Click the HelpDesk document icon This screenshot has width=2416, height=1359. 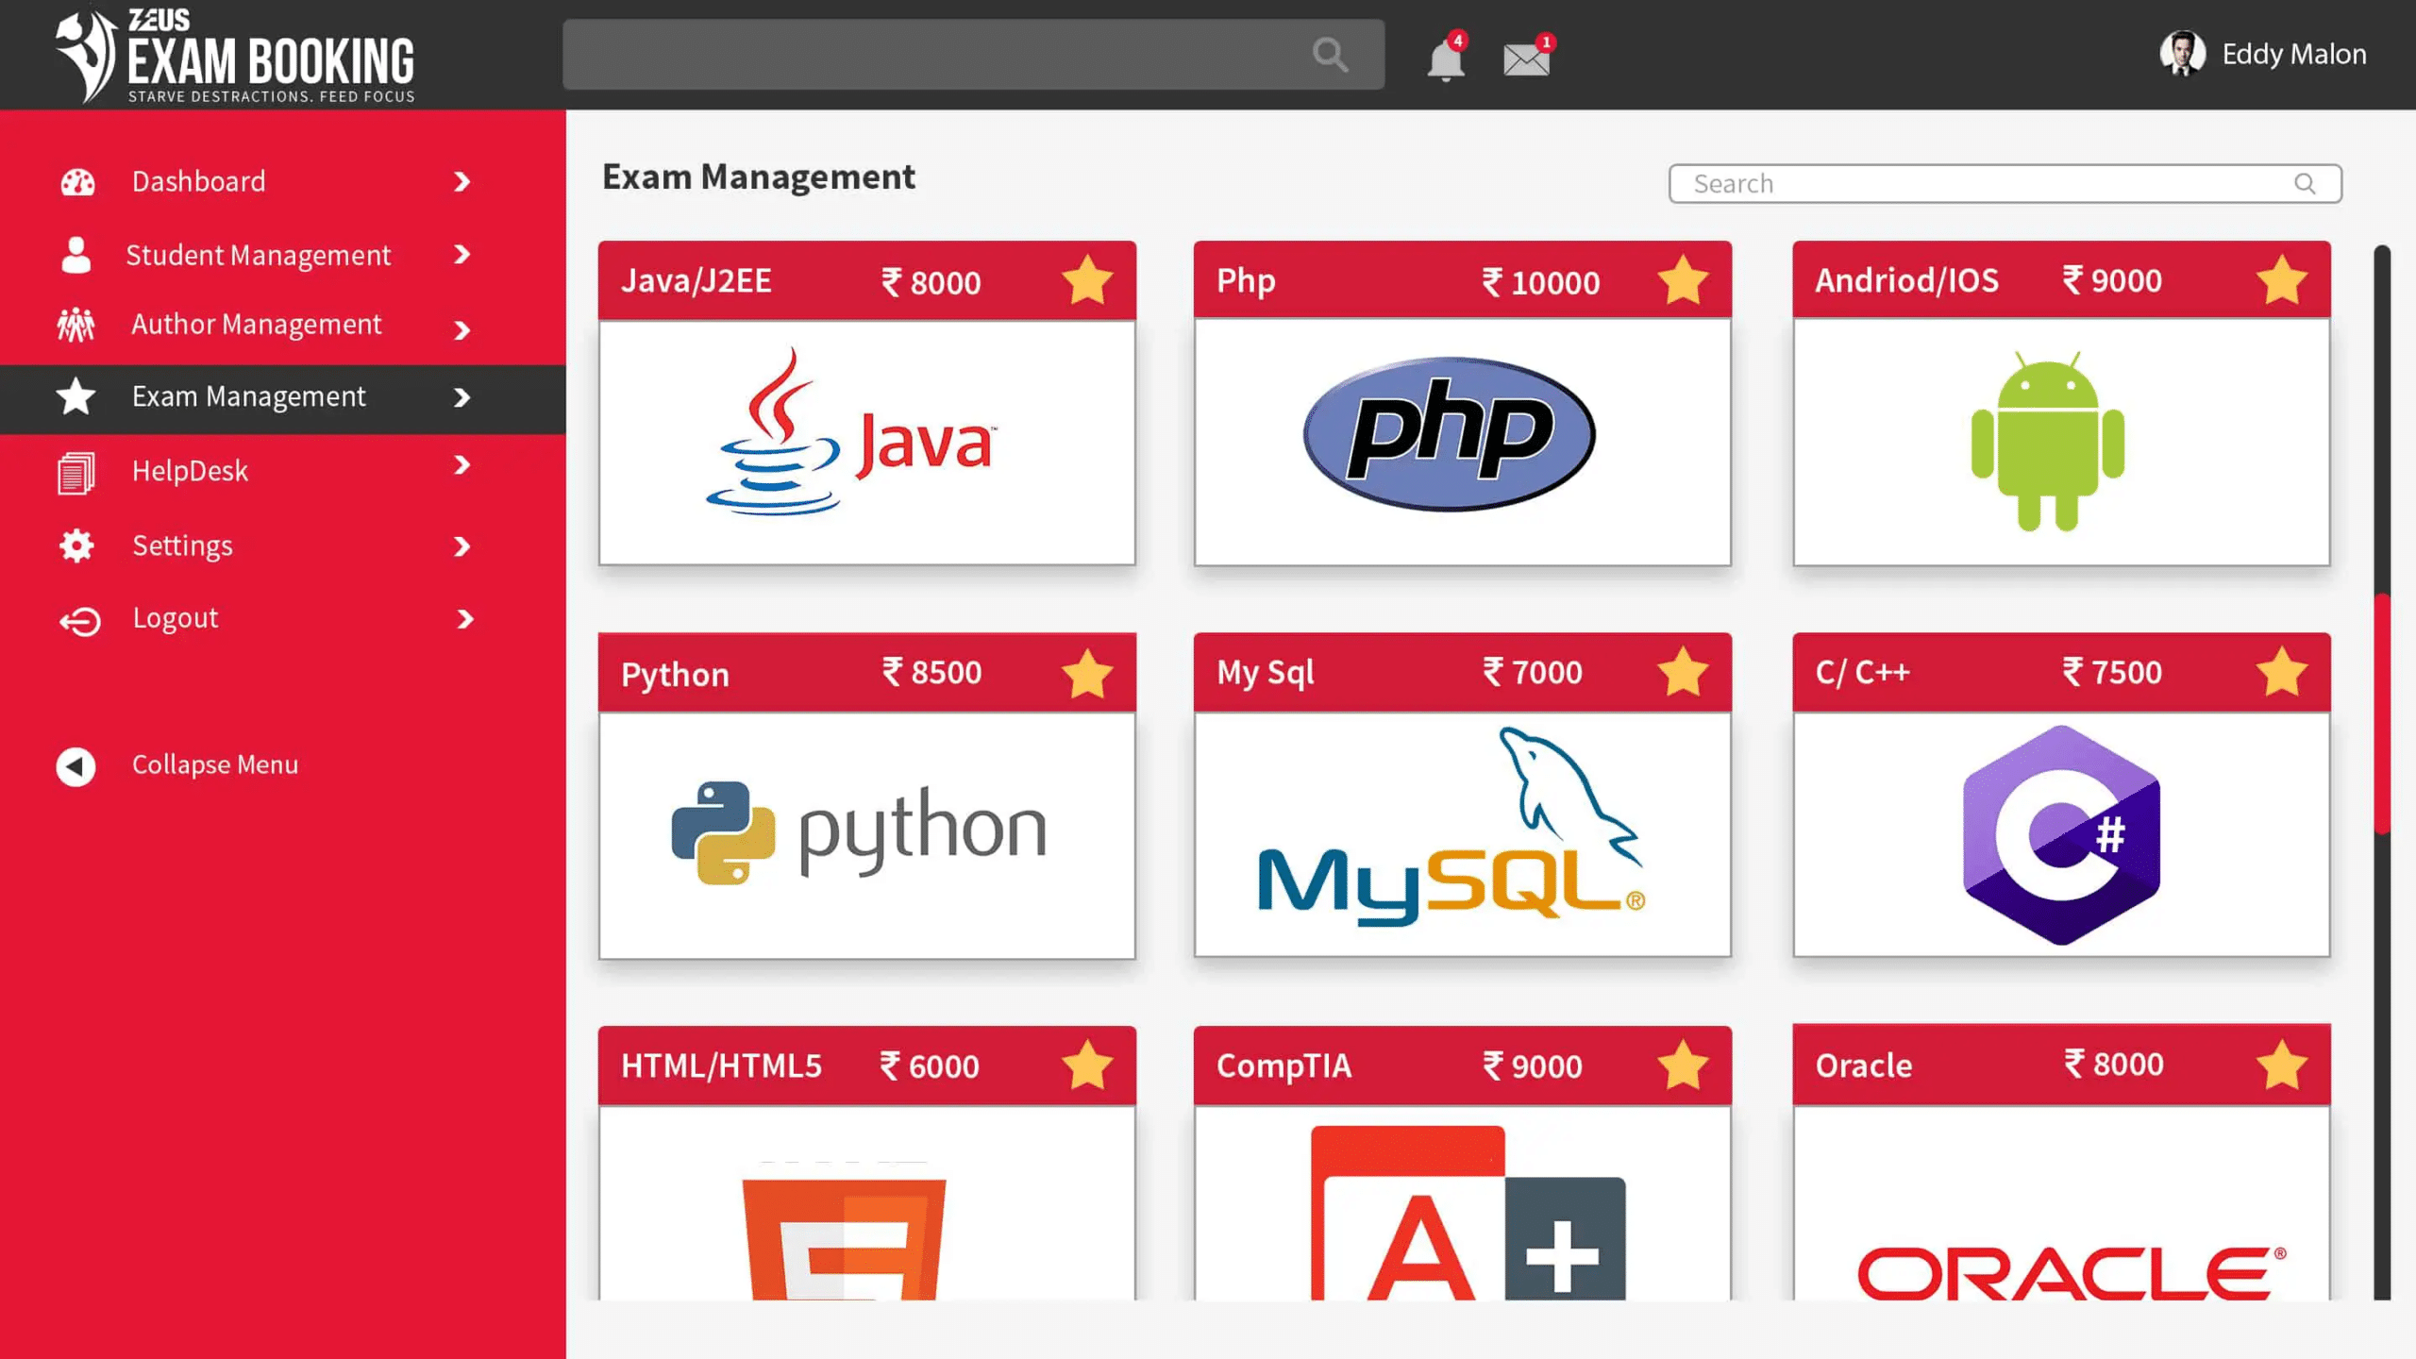pos(75,473)
